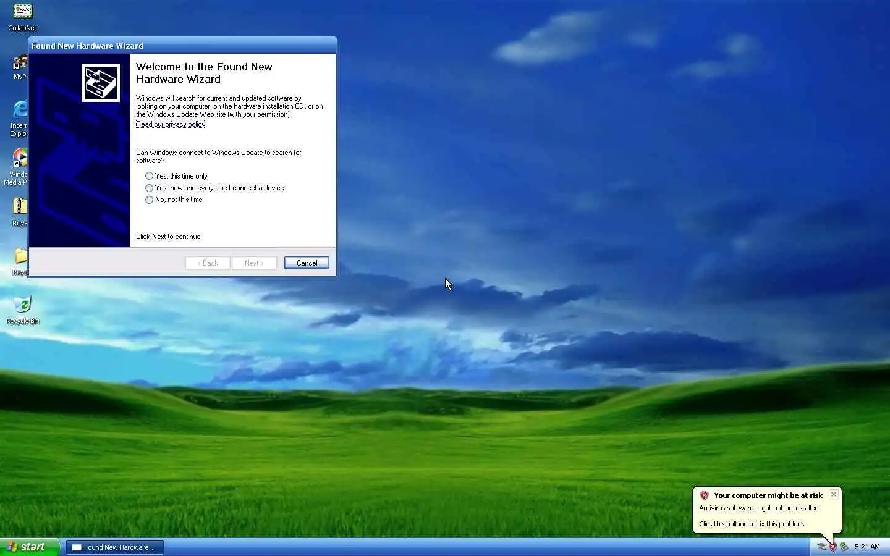Image resolution: width=890 pixels, height=556 pixels.
Task: Click the Back button in wizard
Action: click(208, 263)
